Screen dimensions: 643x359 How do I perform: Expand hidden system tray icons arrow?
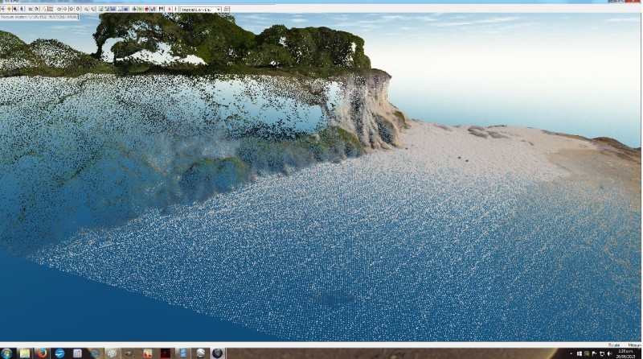pyautogui.click(x=572, y=353)
